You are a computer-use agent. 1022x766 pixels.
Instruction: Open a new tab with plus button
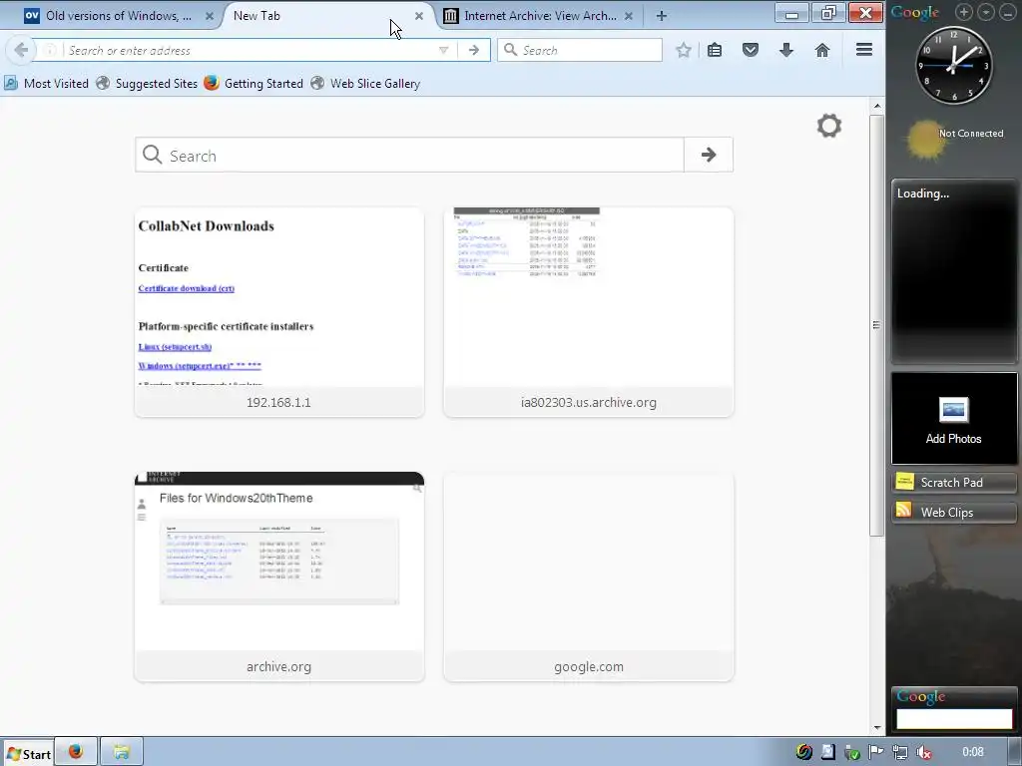[662, 16]
